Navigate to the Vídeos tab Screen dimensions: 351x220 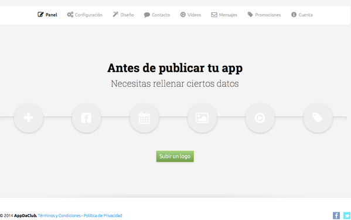click(190, 15)
